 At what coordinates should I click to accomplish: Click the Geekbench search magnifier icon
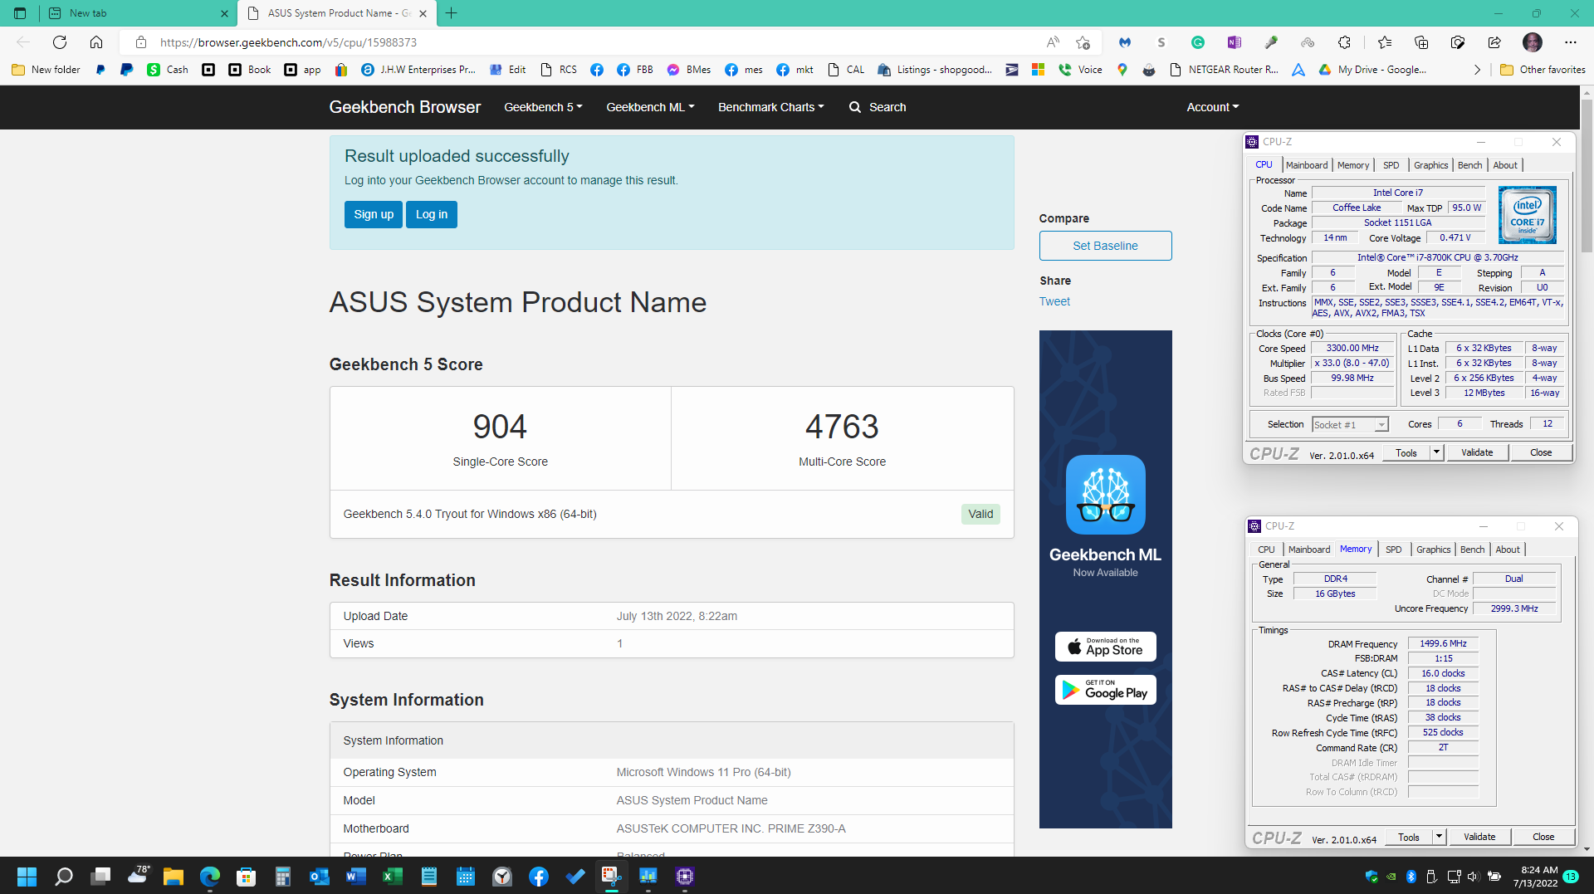(855, 107)
